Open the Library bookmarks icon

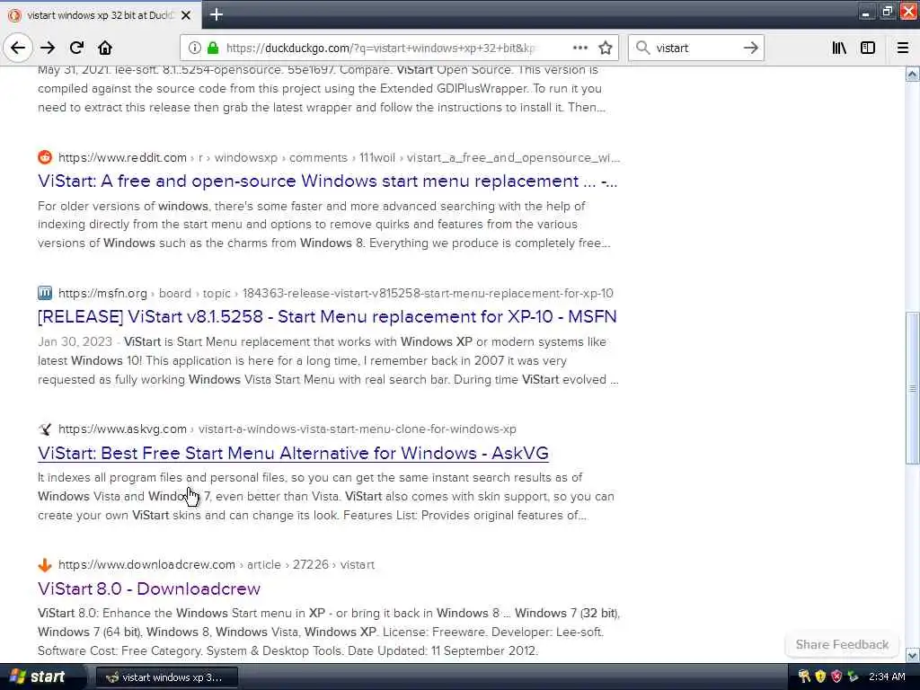tap(839, 48)
